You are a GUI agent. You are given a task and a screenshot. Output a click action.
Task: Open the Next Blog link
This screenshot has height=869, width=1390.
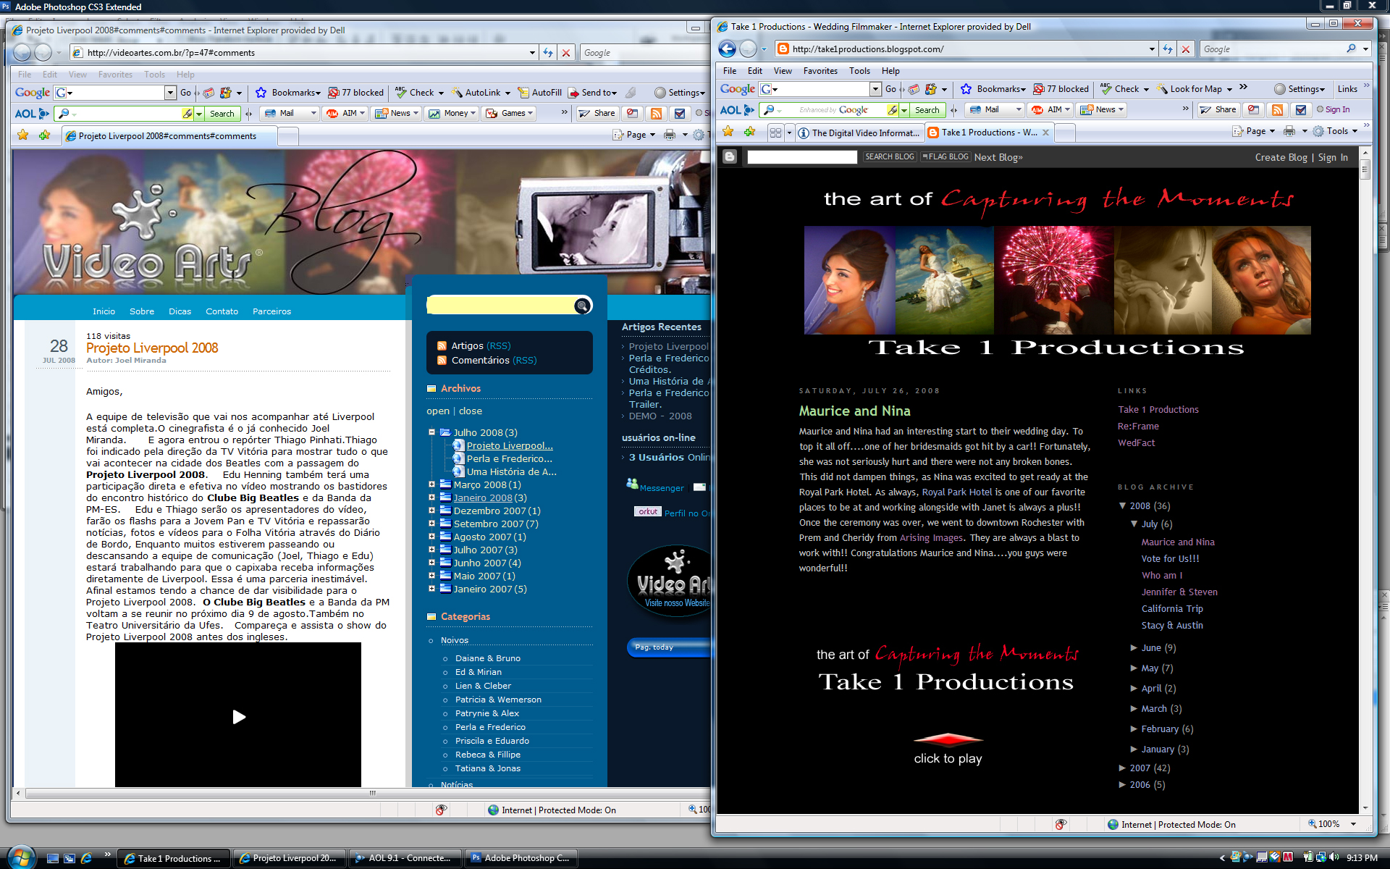click(x=998, y=158)
